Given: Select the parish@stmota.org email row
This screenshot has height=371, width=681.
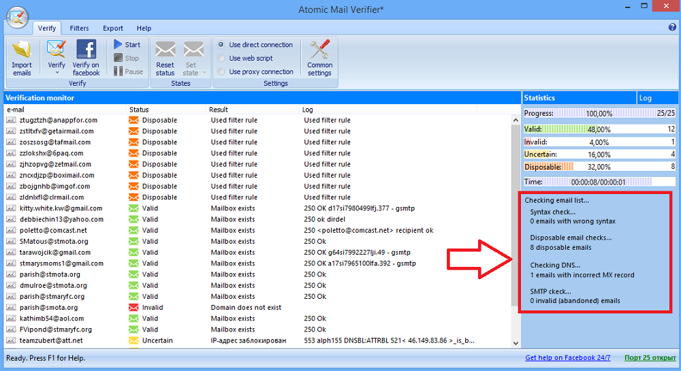Looking at the screenshot, I should click(x=258, y=274).
